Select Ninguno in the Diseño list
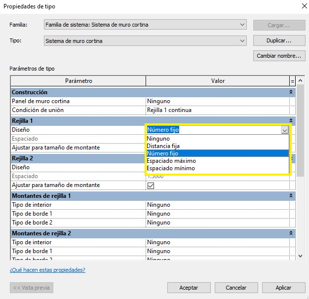This screenshot has height=299, width=309. point(158,139)
